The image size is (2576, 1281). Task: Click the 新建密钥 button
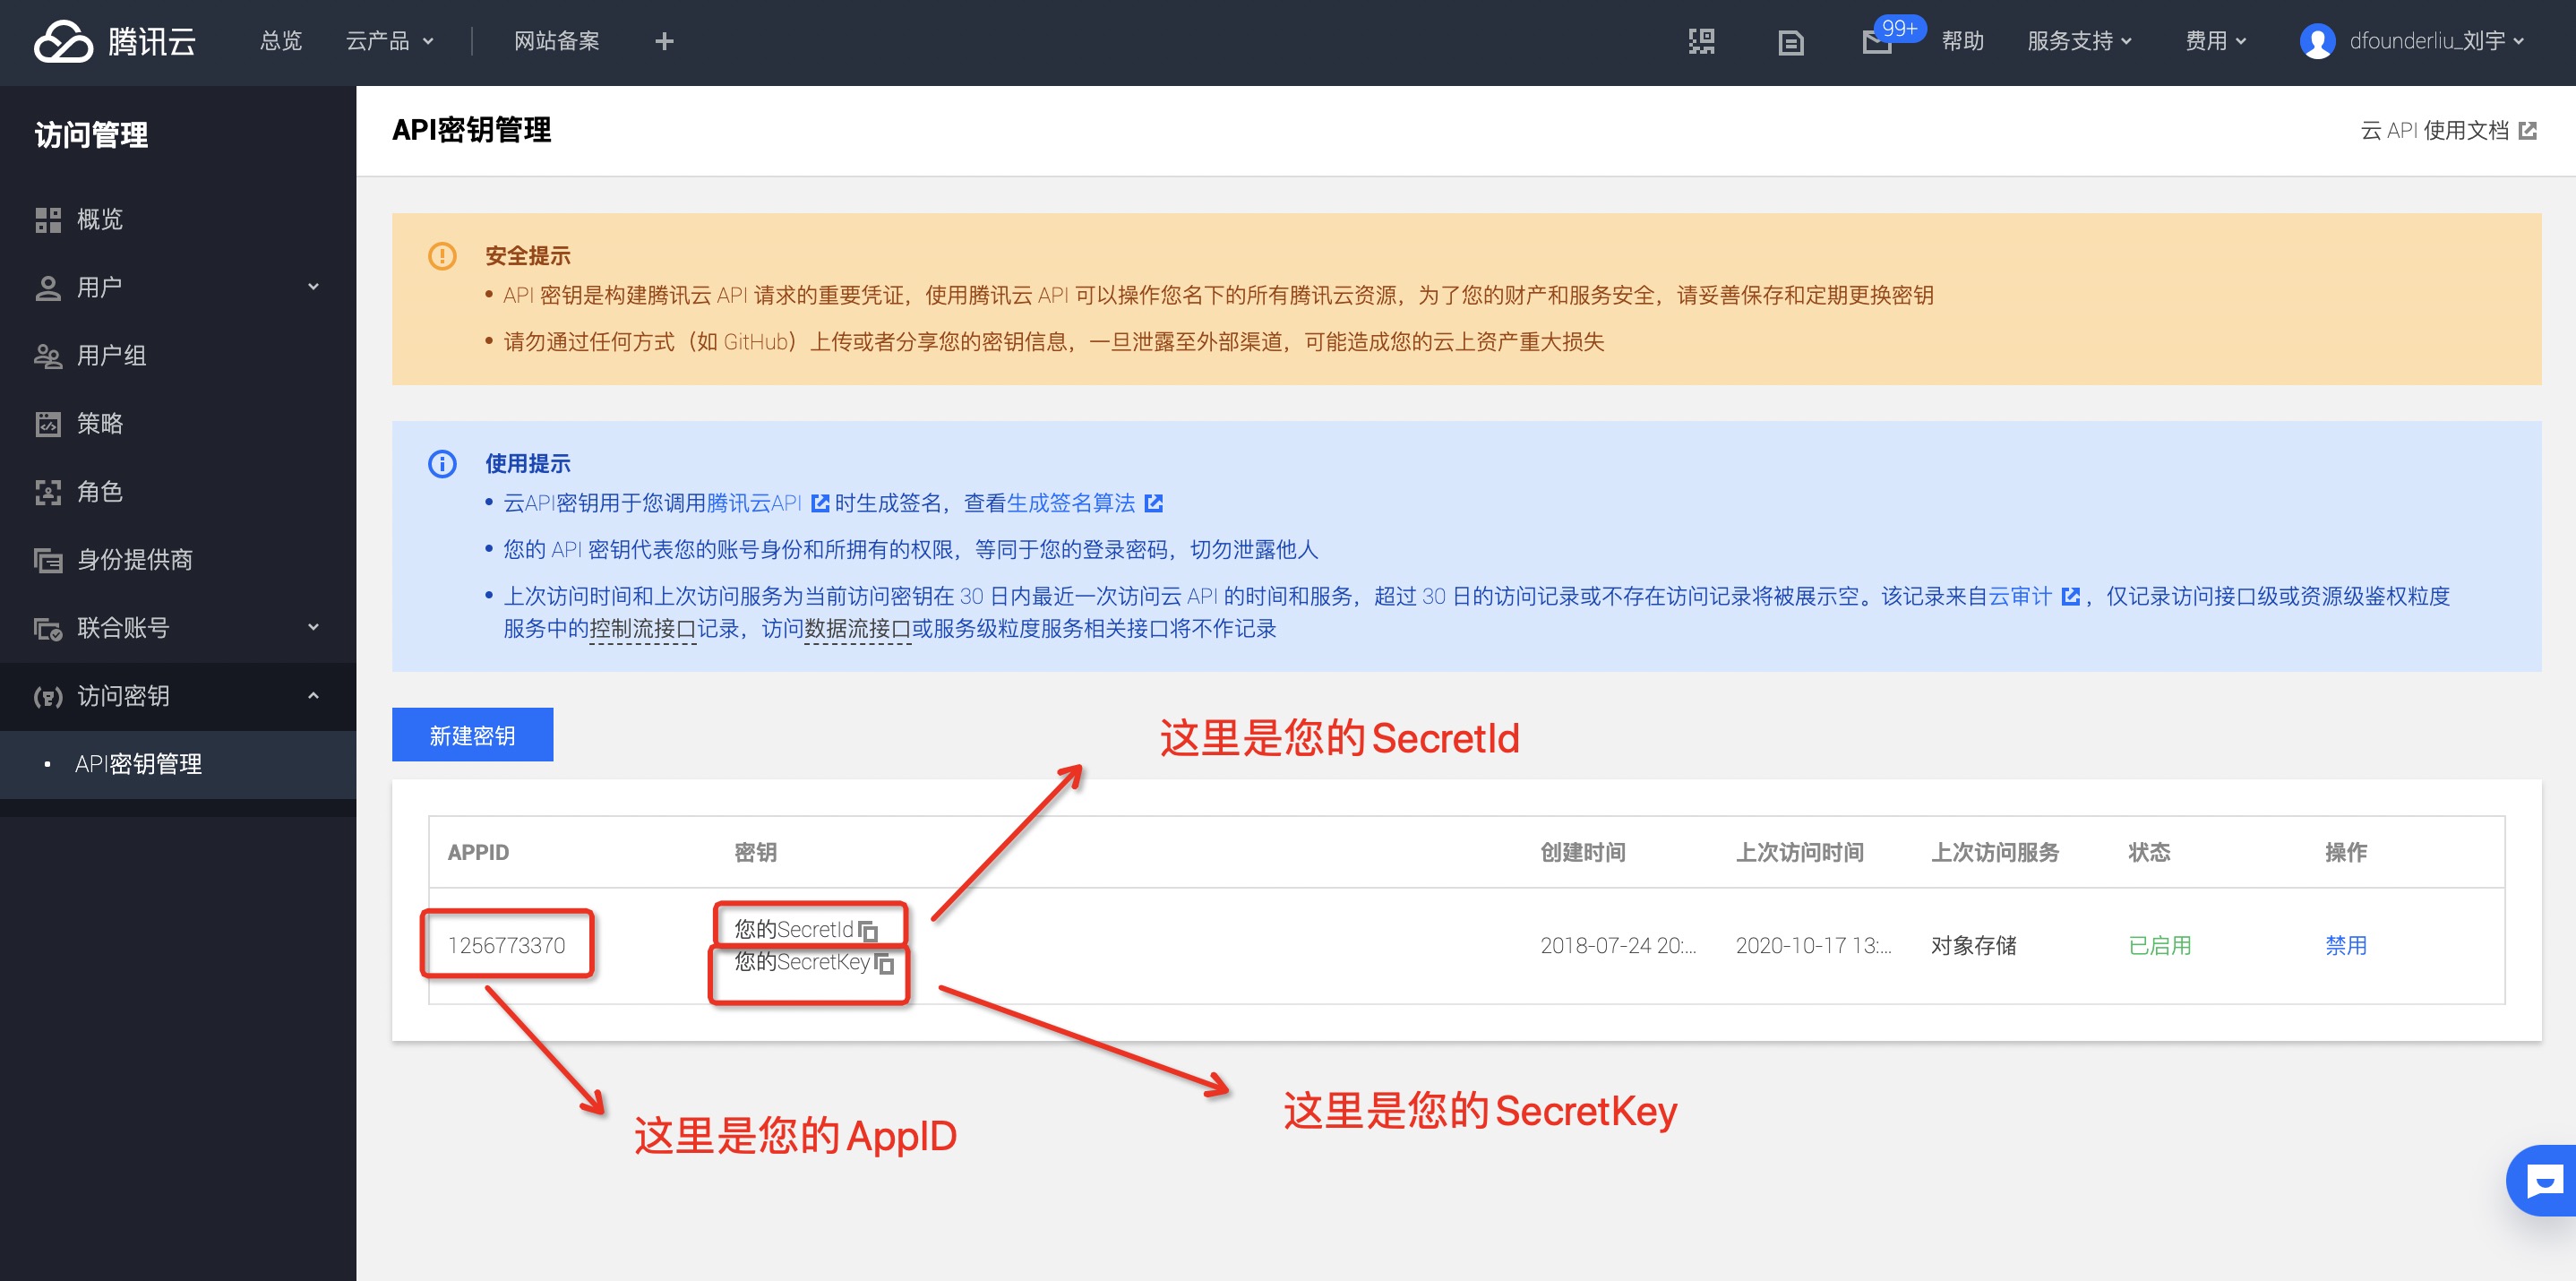472,735
